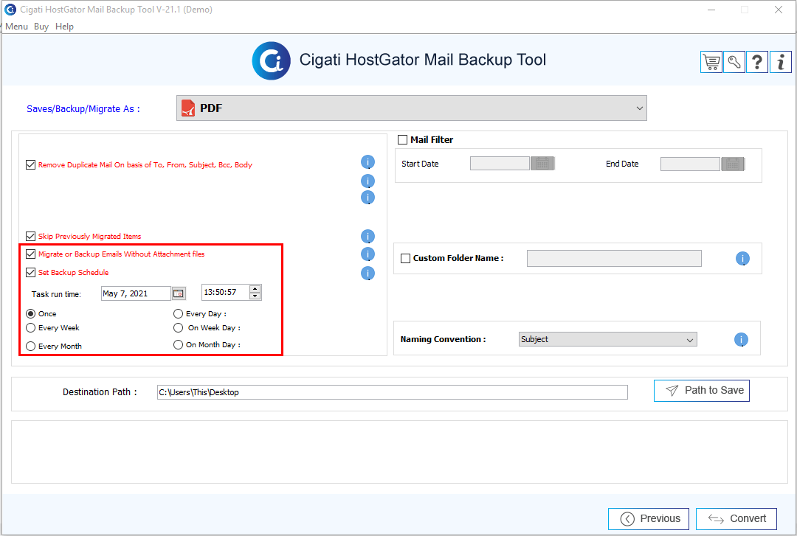Screen dimensions: 797x536
Task: Decrease task run time with down arrow
Action: pyautogui.click(x=255, y=296)
